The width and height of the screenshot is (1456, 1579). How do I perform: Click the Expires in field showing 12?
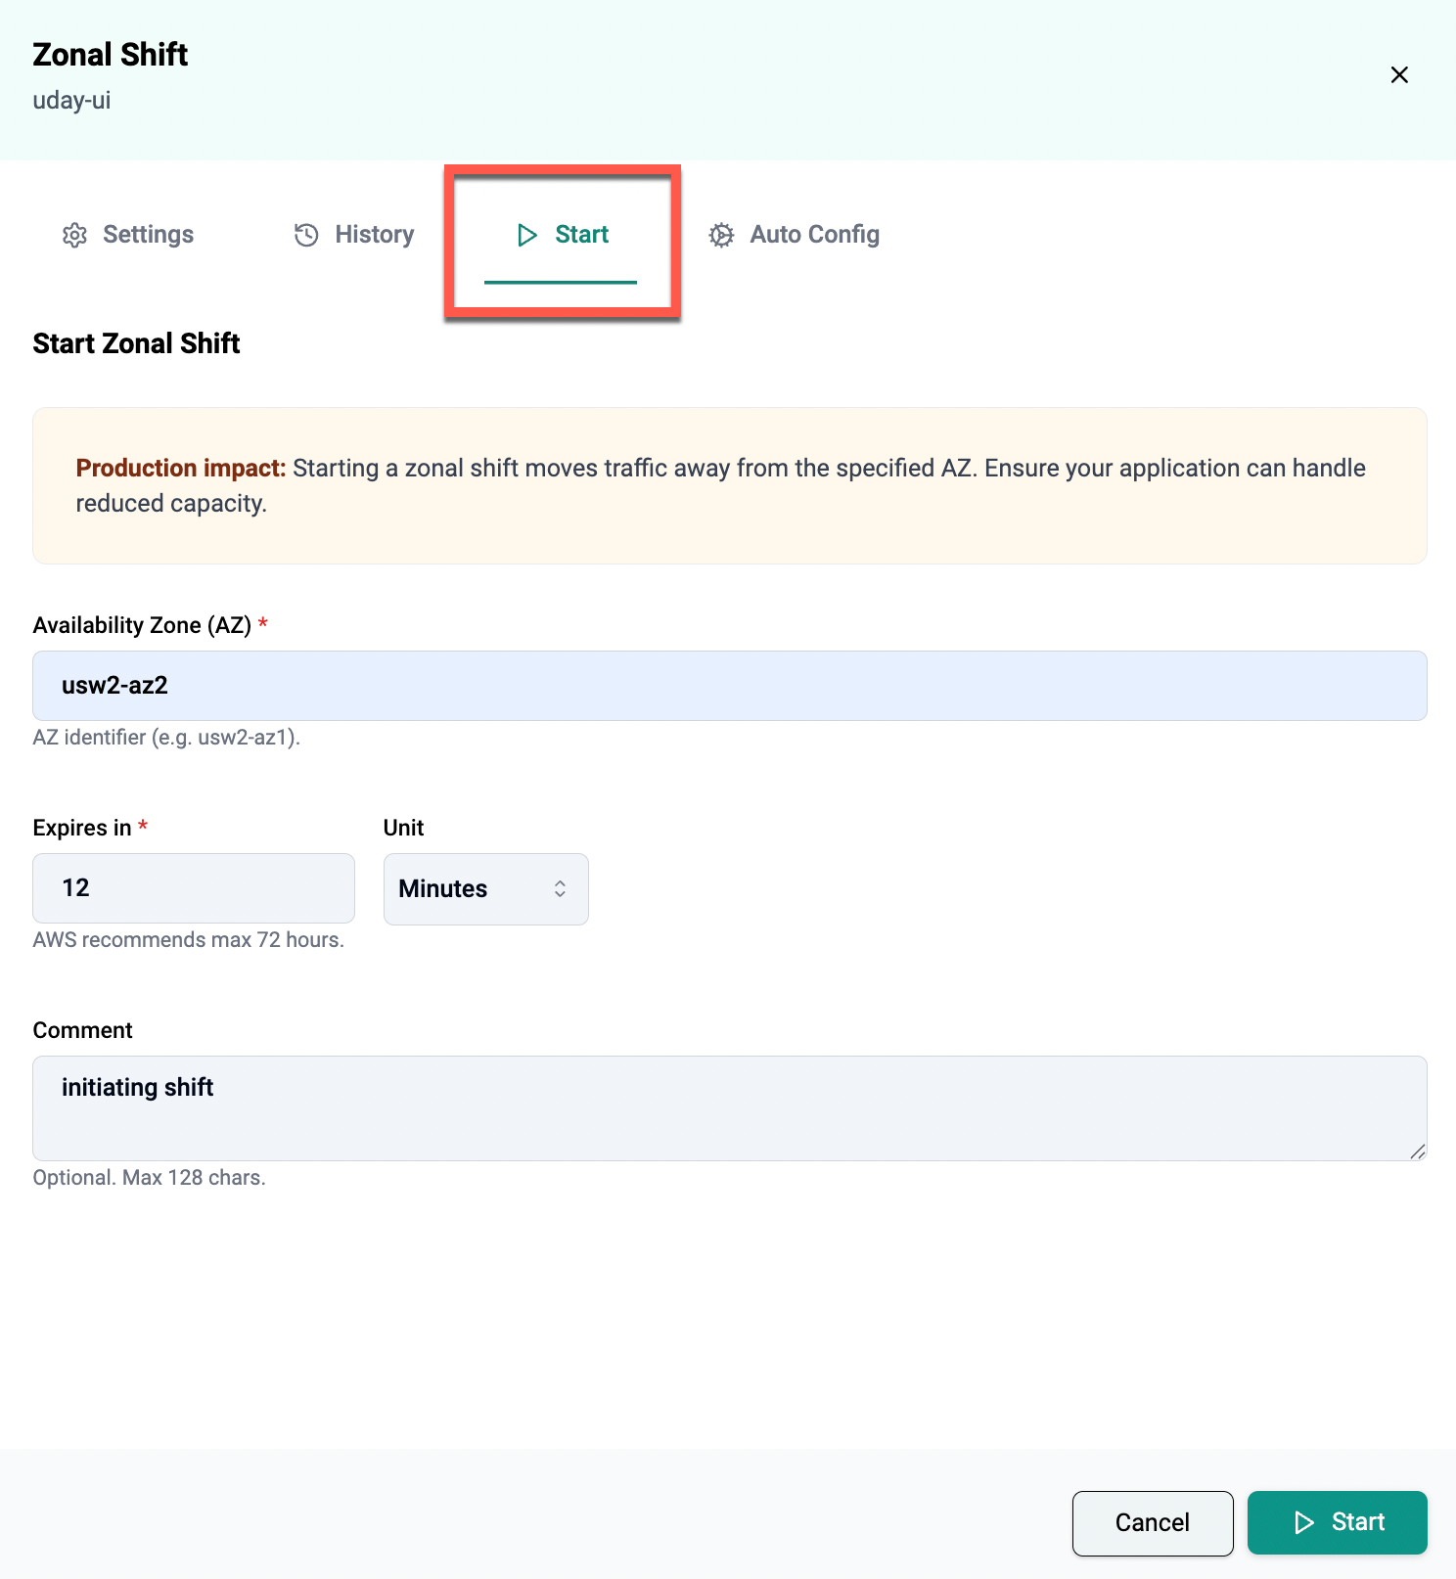(x=194, y=888)
